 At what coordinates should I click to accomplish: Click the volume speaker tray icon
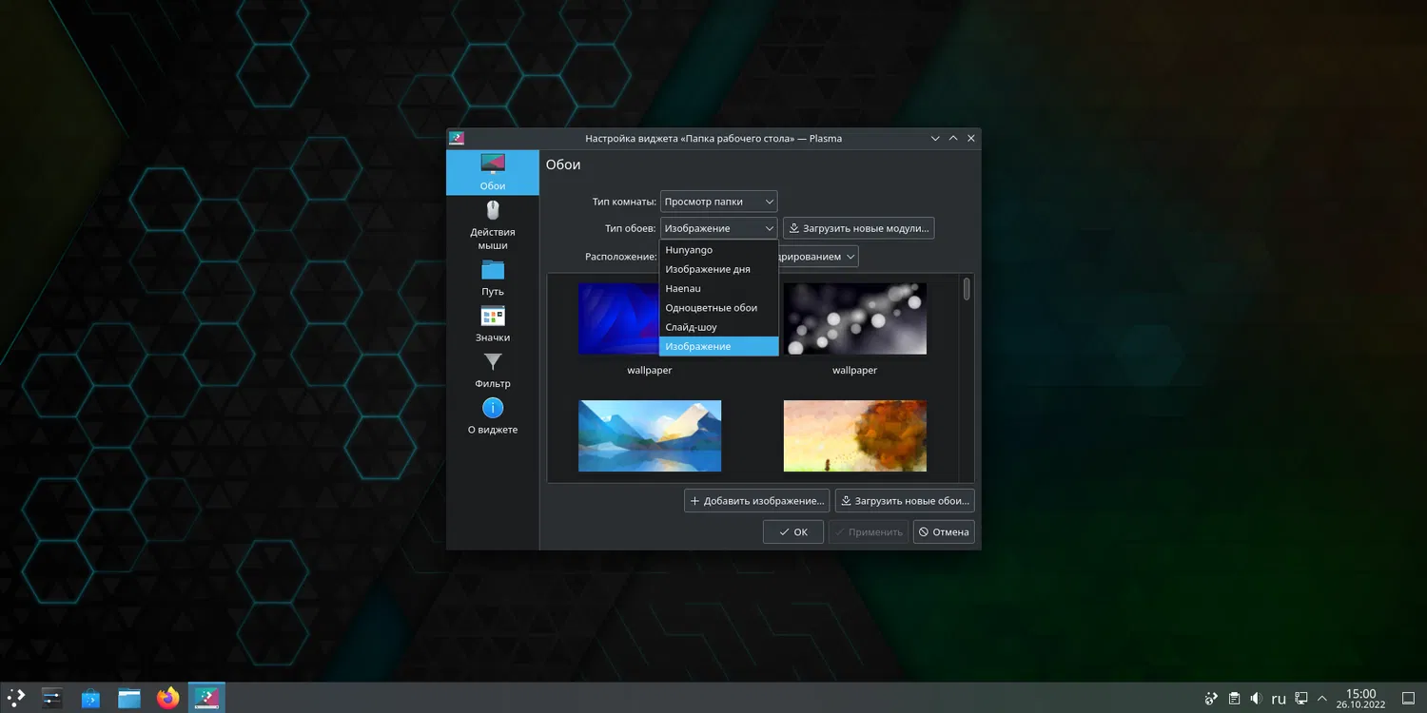[1256, 699]
